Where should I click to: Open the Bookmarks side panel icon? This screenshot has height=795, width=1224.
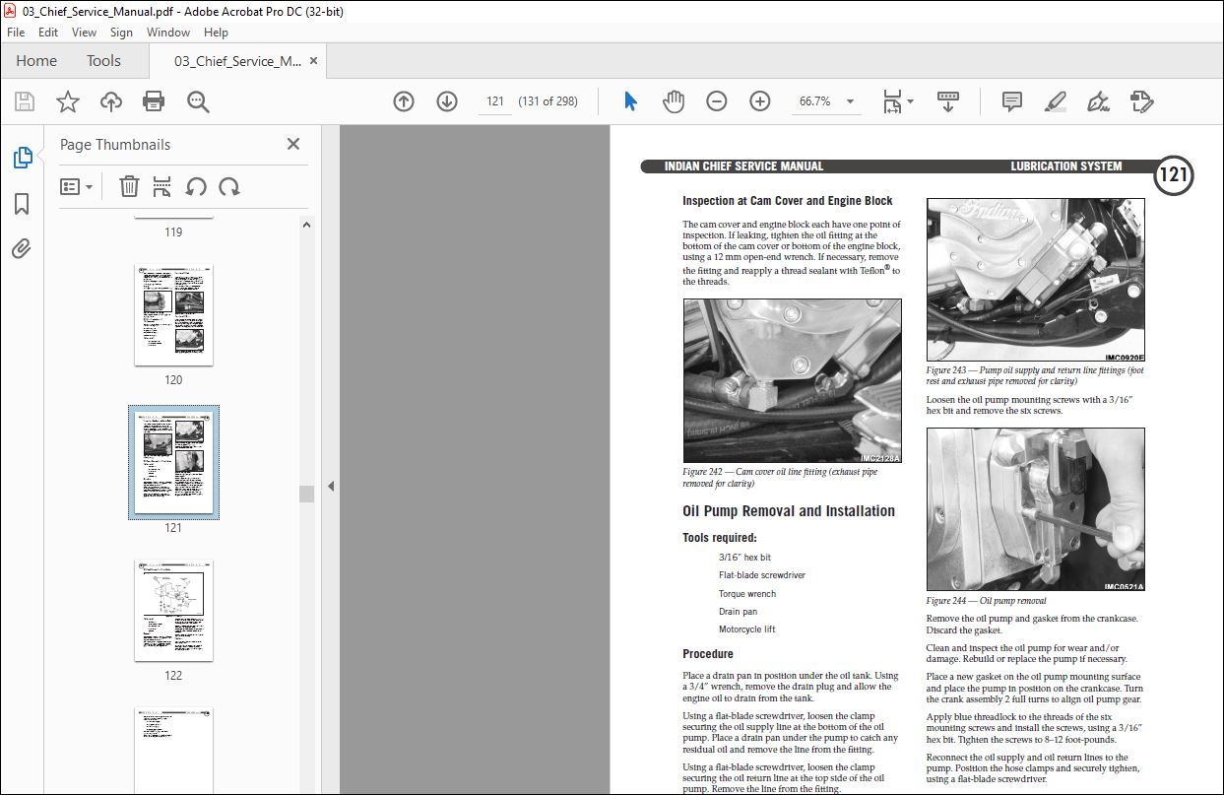22,204
